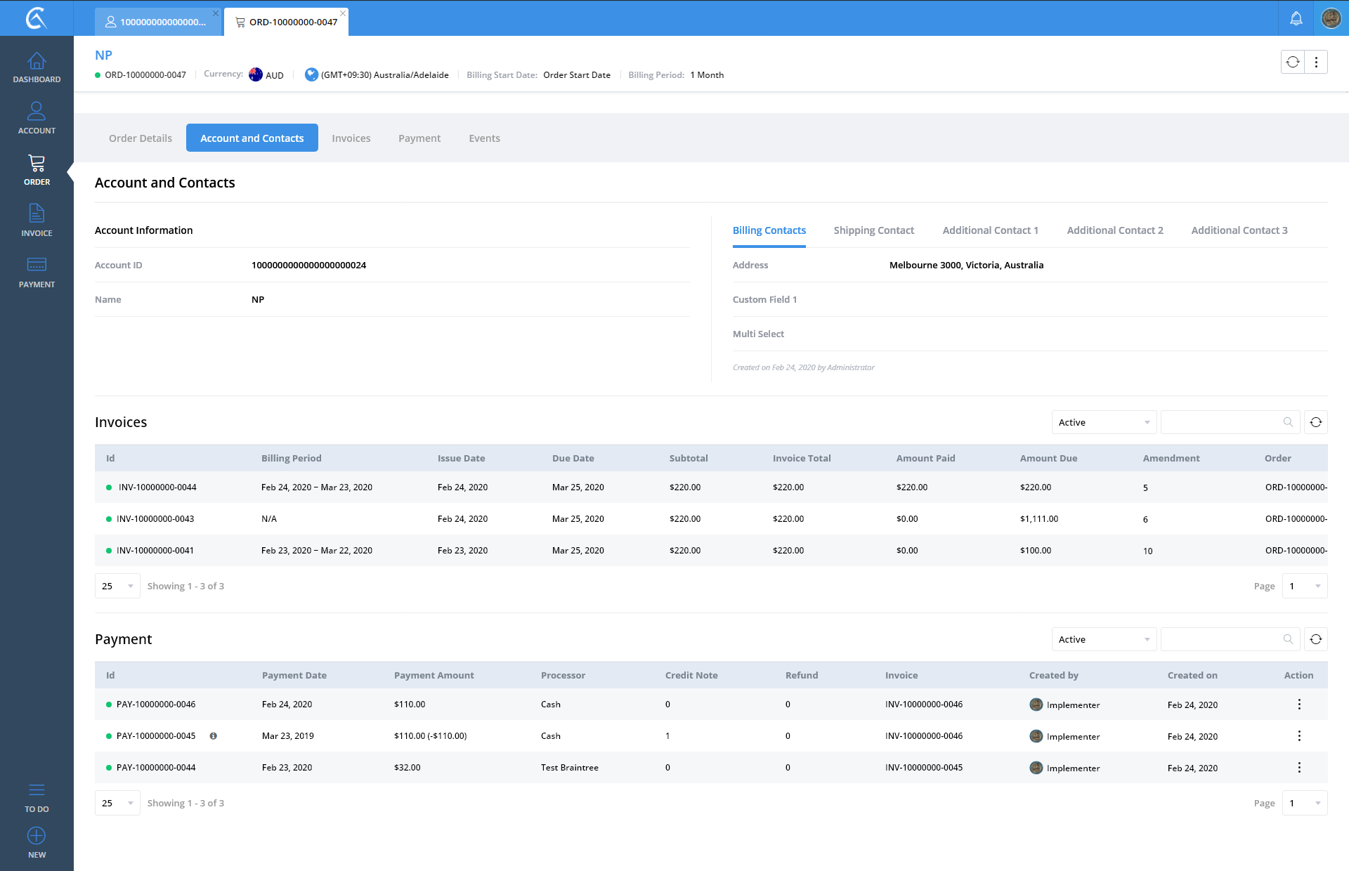This screenshot has height=871, width=1349.
Task: Refresh the order using header icon
Action: (1292, 62)
